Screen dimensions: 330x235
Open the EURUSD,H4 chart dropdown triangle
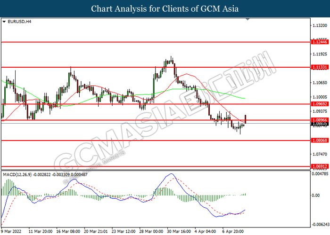tap(4, 22)
